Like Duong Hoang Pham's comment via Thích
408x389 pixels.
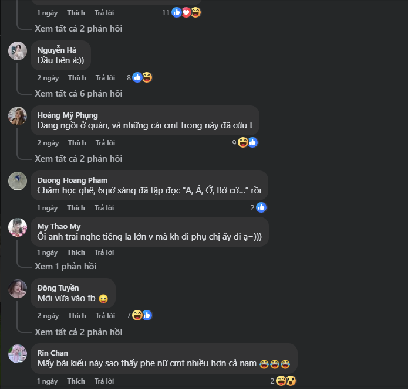(76, 208)
